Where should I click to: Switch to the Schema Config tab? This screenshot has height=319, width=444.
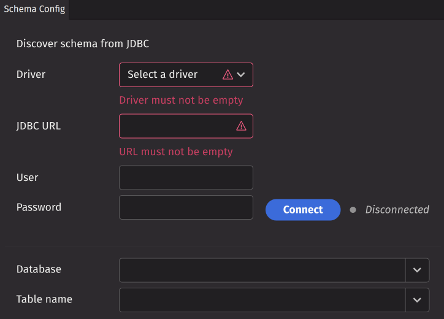pos(34,9)
